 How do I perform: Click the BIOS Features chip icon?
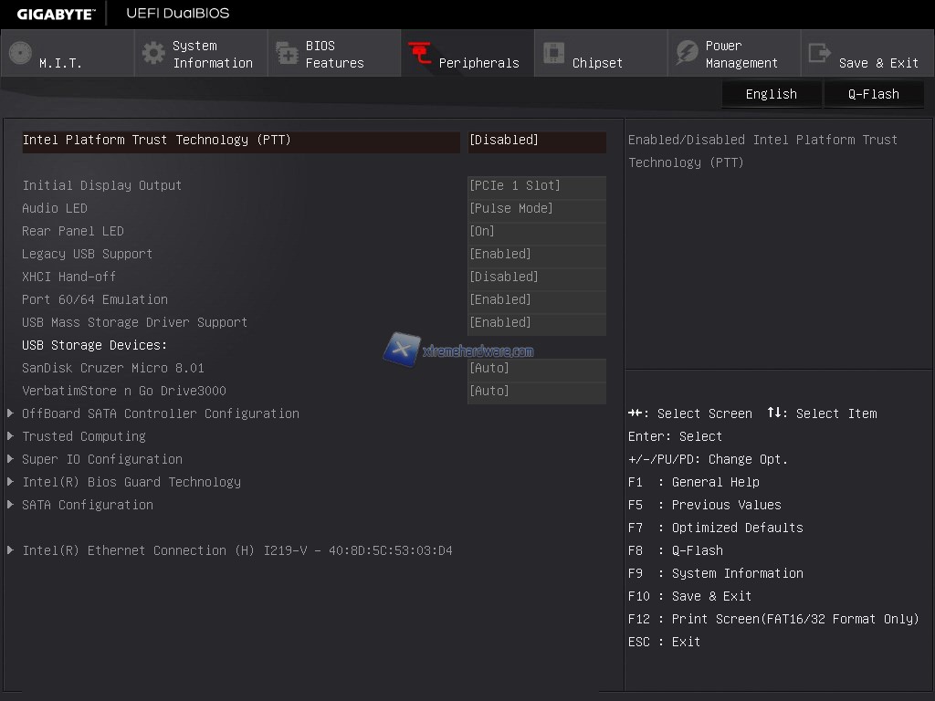(287, 54)
